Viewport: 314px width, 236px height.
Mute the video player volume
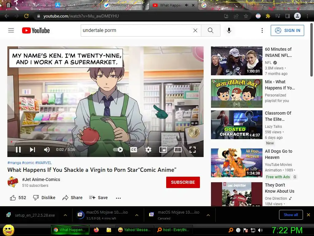tap(47, 150)
